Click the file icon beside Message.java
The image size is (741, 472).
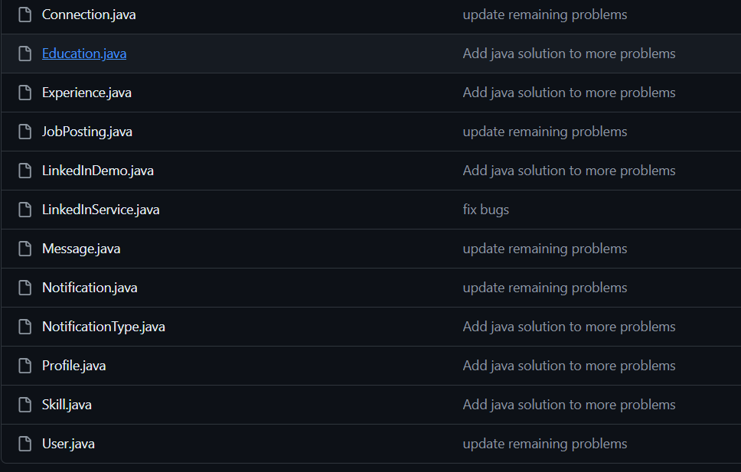(x=25, y=249)
